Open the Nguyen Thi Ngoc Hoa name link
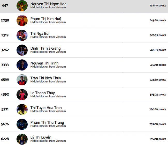The width and height of the screenshot is (168, 145). point(48,4)
